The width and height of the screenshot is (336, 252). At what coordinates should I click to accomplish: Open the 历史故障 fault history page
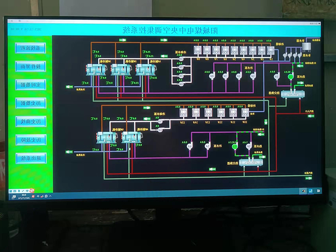(31, 140)
